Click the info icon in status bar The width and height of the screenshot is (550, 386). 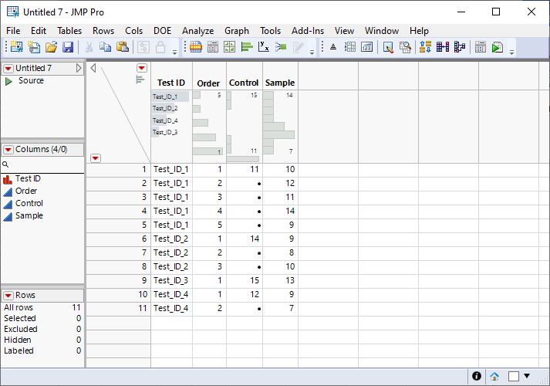tap(477, 376)
